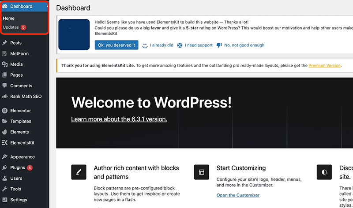The width and height of the screenshot is (353, 208).
Task: Click the Posts pushpin icon
Action: tap(5, 43)
